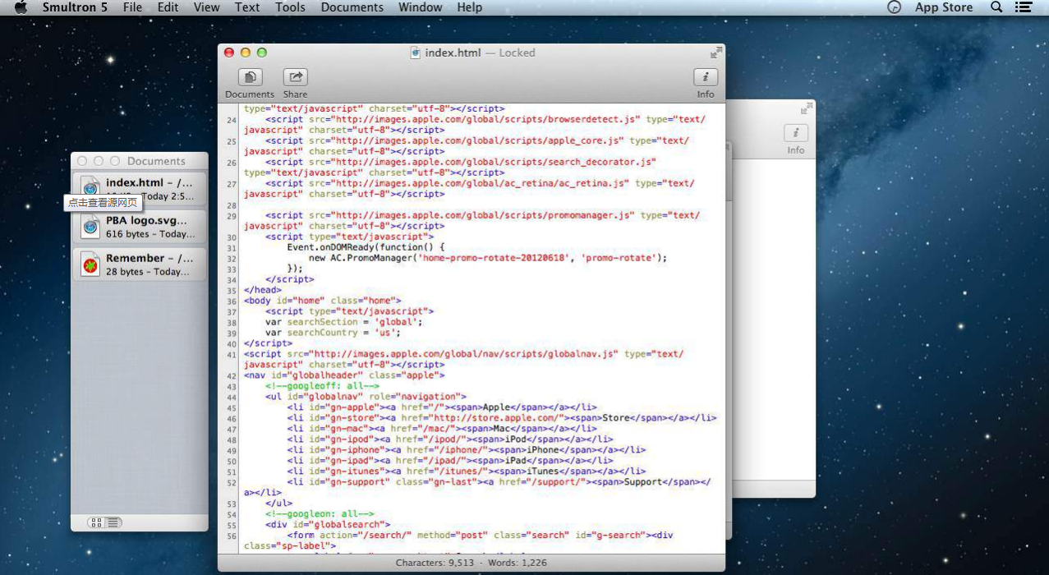Click the nav id="globalheader" line

click(x=344, y=375)
